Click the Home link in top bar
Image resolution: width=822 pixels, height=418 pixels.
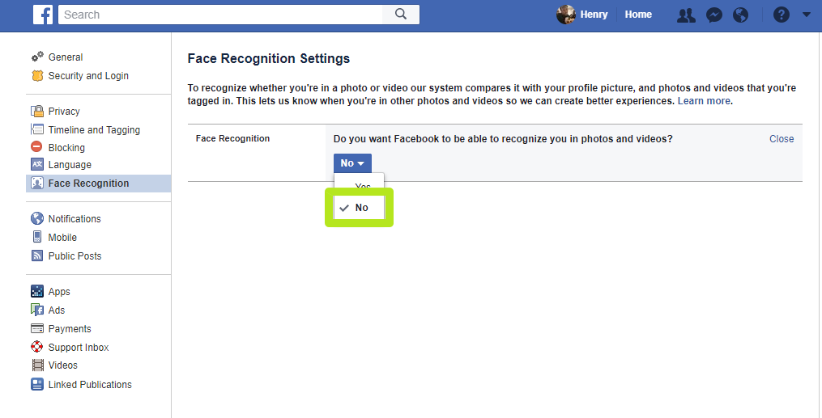[x=638, y=15]
